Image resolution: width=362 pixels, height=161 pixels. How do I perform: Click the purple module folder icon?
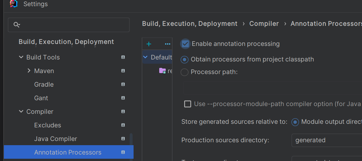point(162,70)
